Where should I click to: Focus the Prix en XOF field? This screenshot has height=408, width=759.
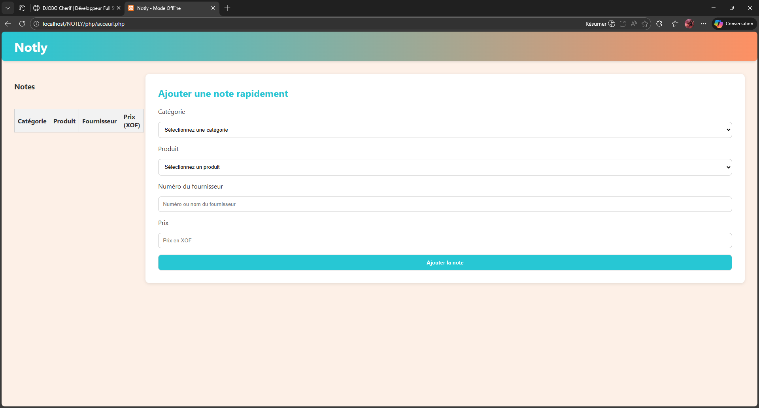[x=445, y=240]
